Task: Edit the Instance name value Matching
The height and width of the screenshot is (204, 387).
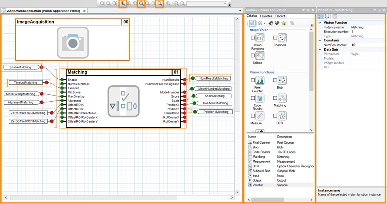Action: tap(368, 27)
